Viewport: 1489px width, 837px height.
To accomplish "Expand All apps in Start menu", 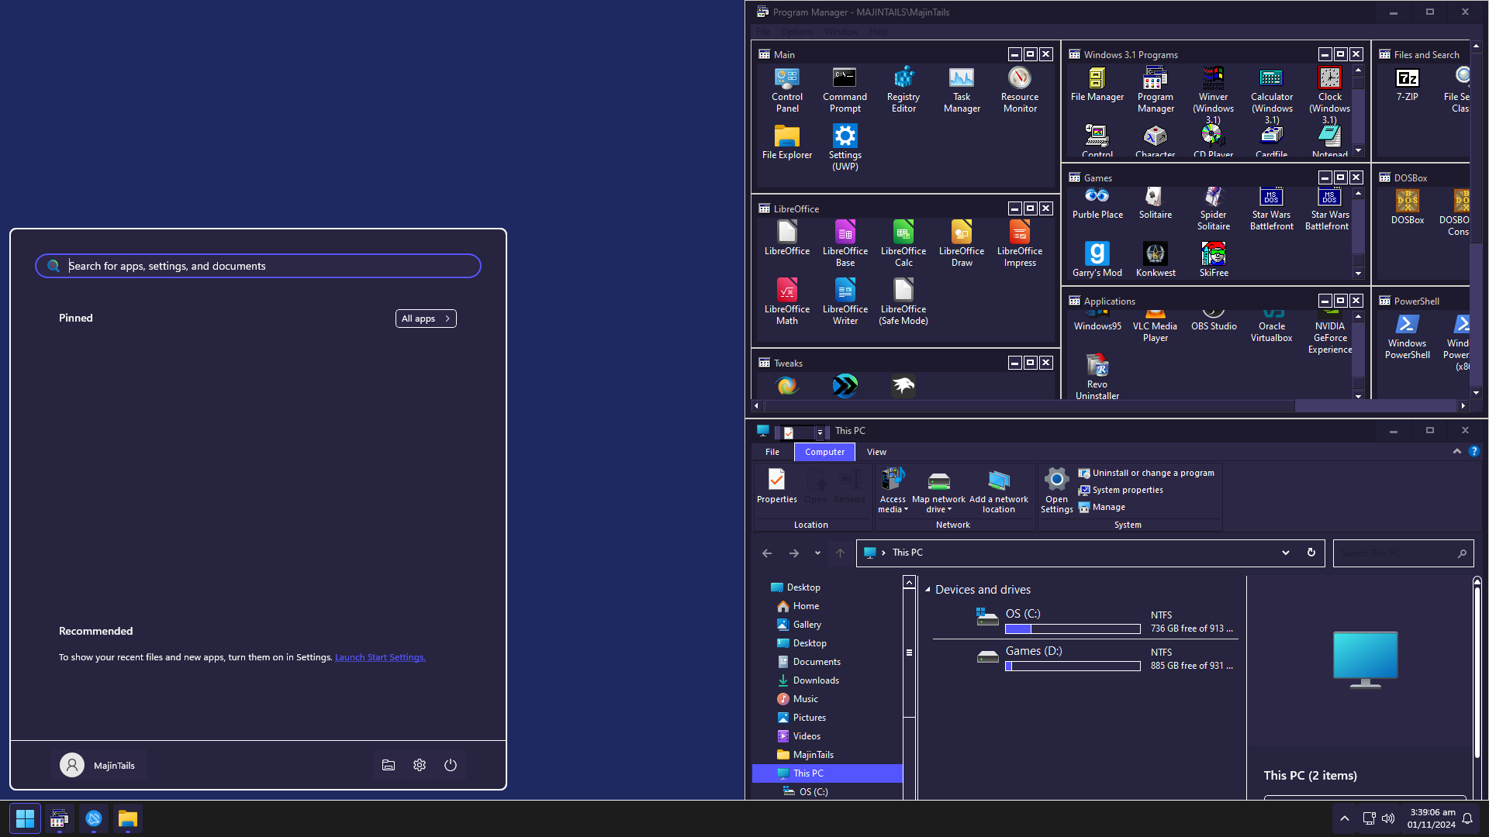I will [426, 319].
